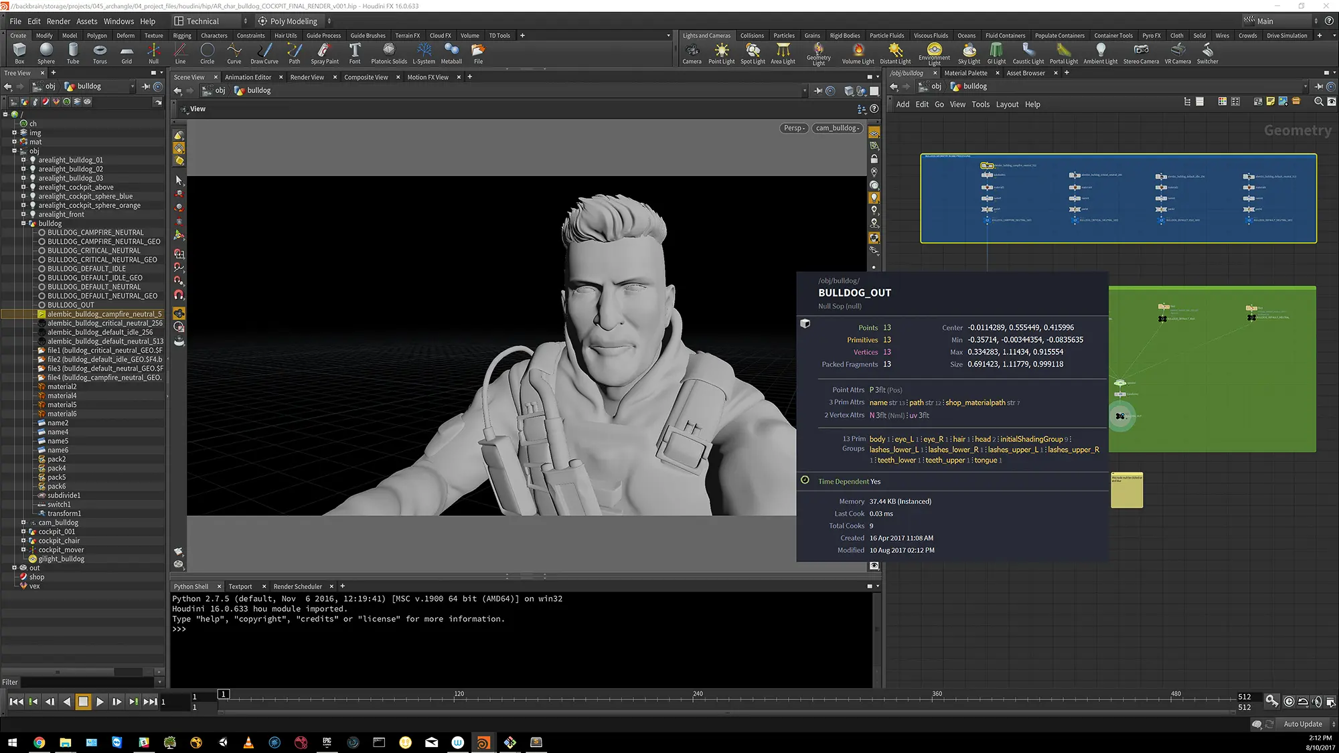Image resolution: width=1339 pixels, height=753 pixels.
Task: Switch to the Render View tab
Action: point(307,77)
